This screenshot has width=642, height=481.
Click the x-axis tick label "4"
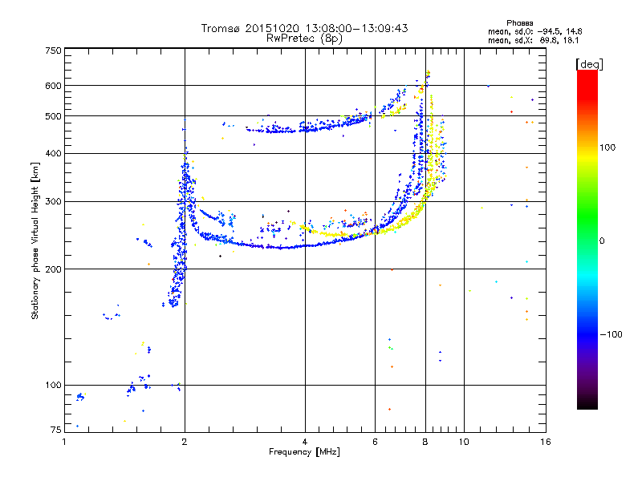tap(305, 442)
